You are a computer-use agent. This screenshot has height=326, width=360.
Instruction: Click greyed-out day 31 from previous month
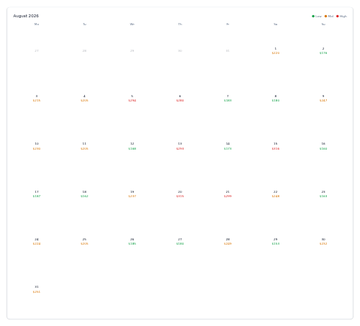228,50
